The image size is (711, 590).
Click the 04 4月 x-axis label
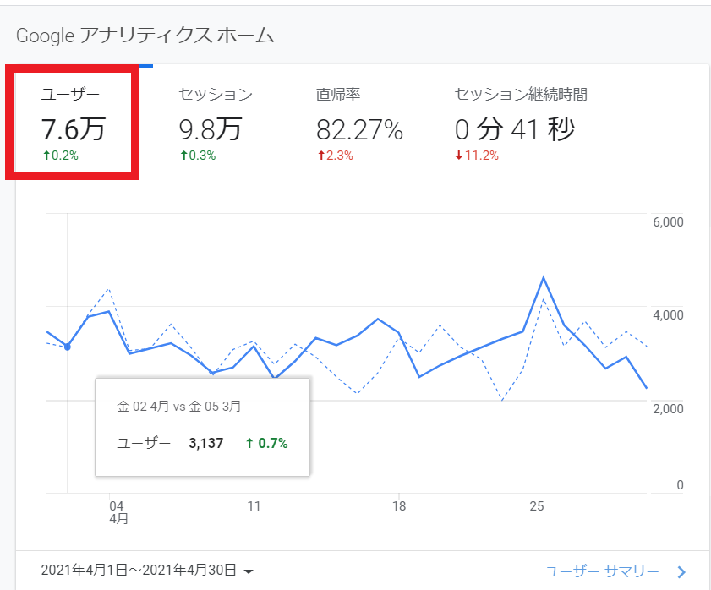118,512
